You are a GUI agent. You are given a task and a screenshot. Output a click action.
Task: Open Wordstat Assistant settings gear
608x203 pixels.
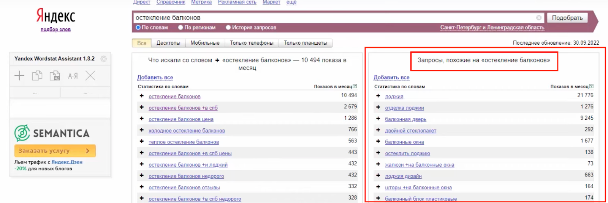[103, 59]
